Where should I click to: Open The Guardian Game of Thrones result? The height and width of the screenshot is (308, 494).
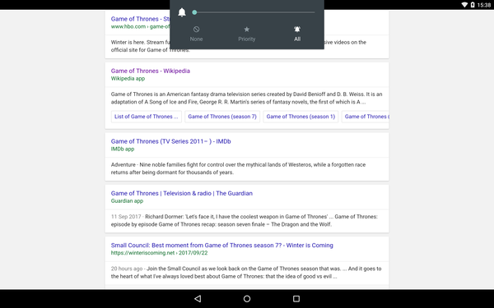click(181, 193)
